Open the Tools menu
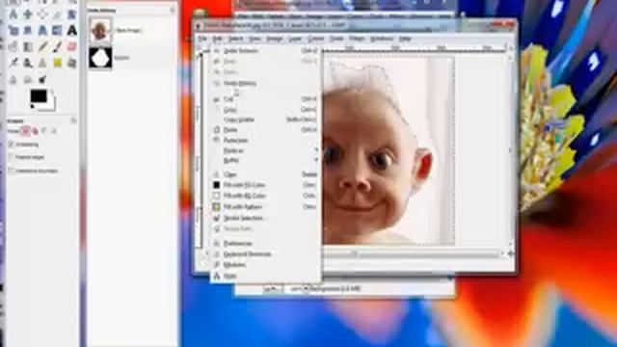Image resolution: width=617 pixels, height=347 pixels. (x=336, y=39)
